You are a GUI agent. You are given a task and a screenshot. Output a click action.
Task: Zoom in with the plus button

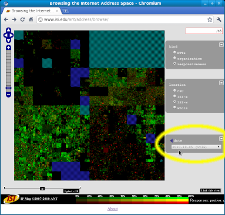tap(8, 48)
